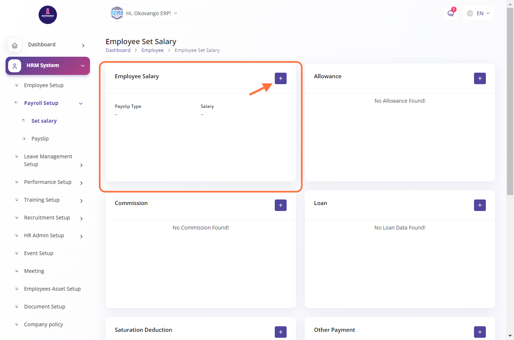The width and height of the screenshot is (514, 340).
Task: Click the plus icon in Employee Salary card
Action: 280,78
